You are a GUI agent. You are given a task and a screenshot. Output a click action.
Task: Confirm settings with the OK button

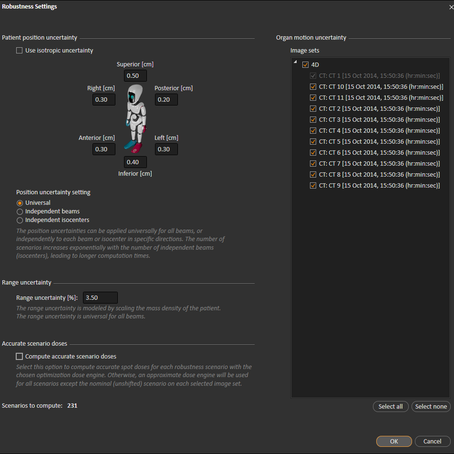(x=393, y=442)
